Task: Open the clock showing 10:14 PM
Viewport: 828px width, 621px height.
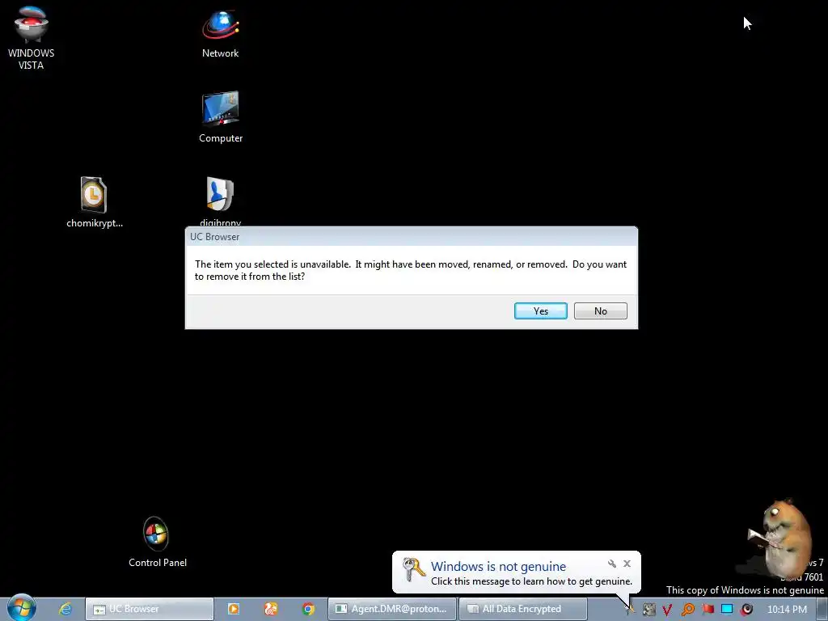Action: [x=787, y=610]
